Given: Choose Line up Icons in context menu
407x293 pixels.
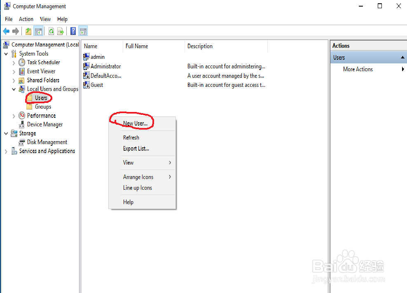Looking at the screenshot, I should tap(142, 188).
